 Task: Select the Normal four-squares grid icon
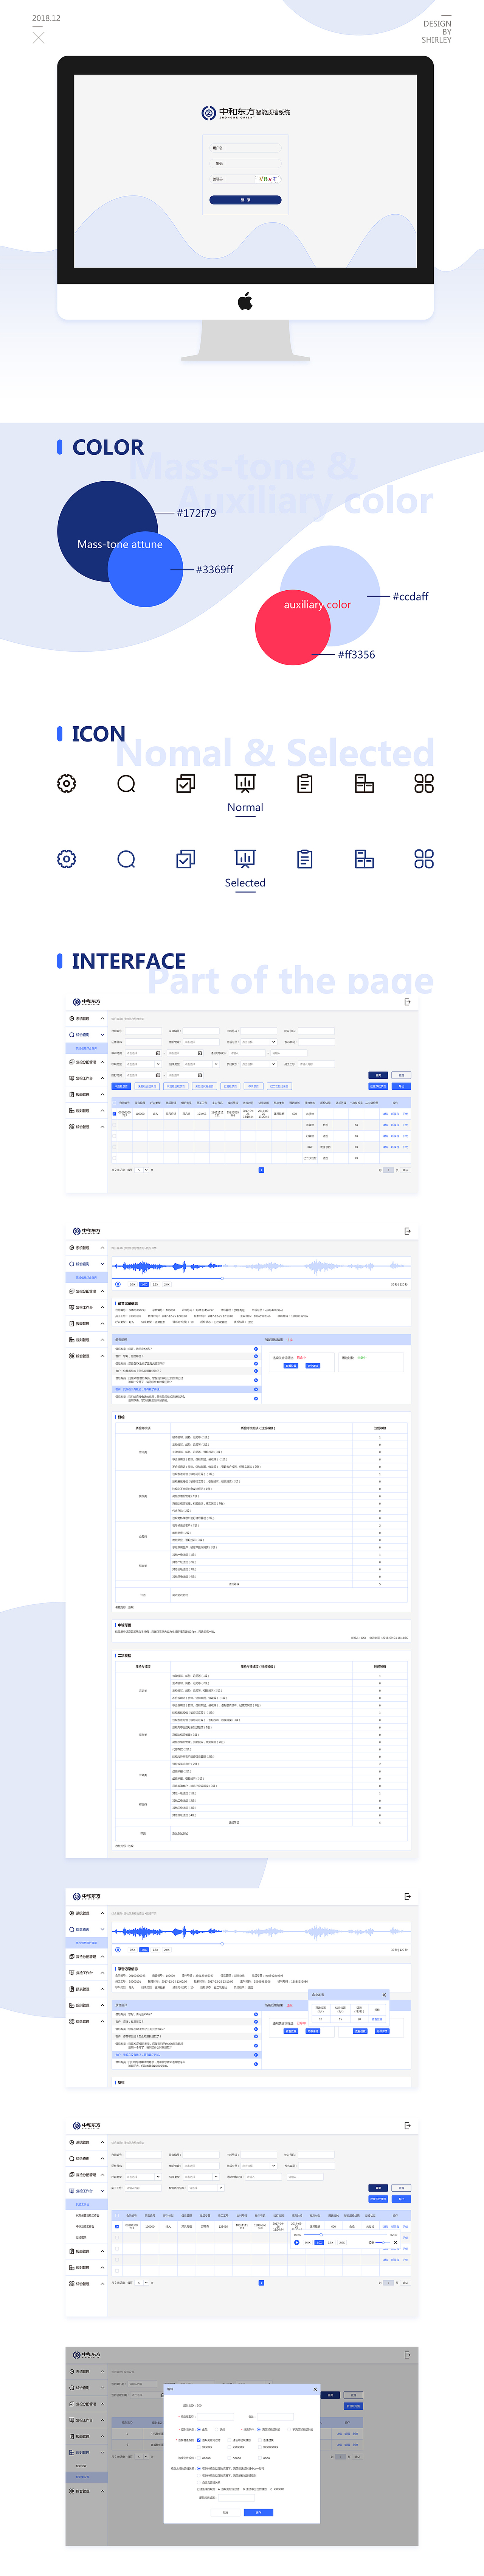pos(424,784)
